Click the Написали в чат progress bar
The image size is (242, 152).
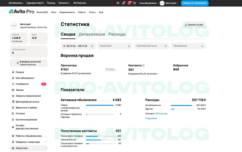click(x=101, y=140)
